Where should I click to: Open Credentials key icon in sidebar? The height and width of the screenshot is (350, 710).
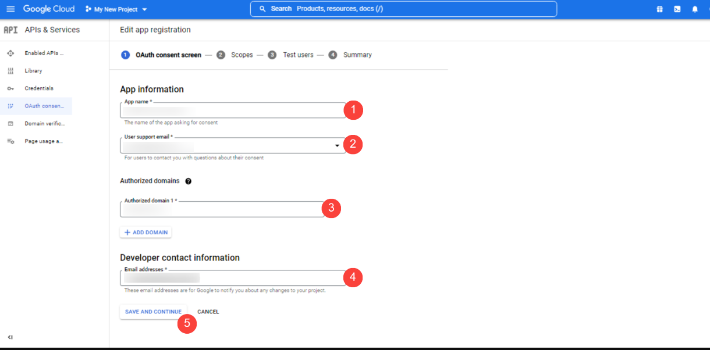pos(10,88)
